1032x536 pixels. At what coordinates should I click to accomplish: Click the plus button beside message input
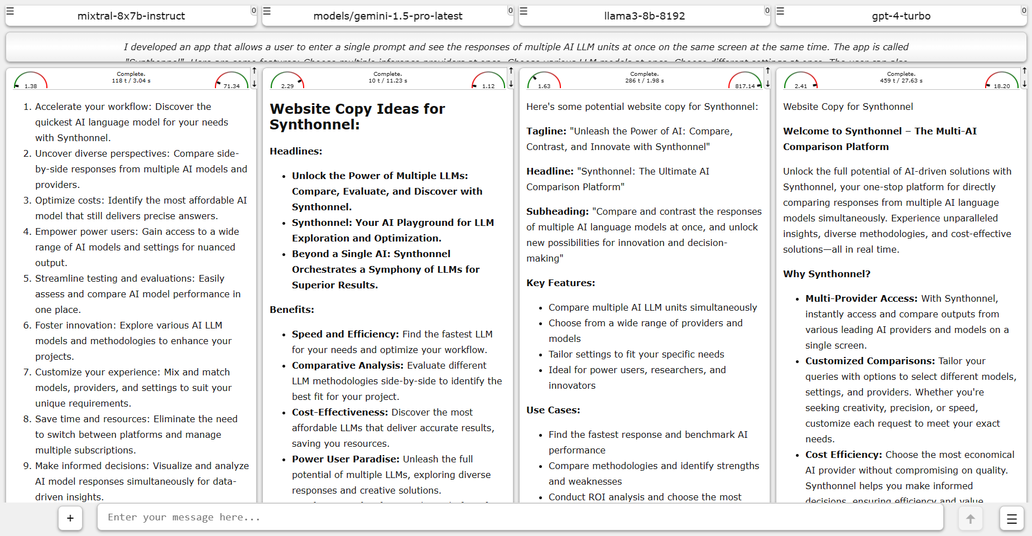(70, 518)
